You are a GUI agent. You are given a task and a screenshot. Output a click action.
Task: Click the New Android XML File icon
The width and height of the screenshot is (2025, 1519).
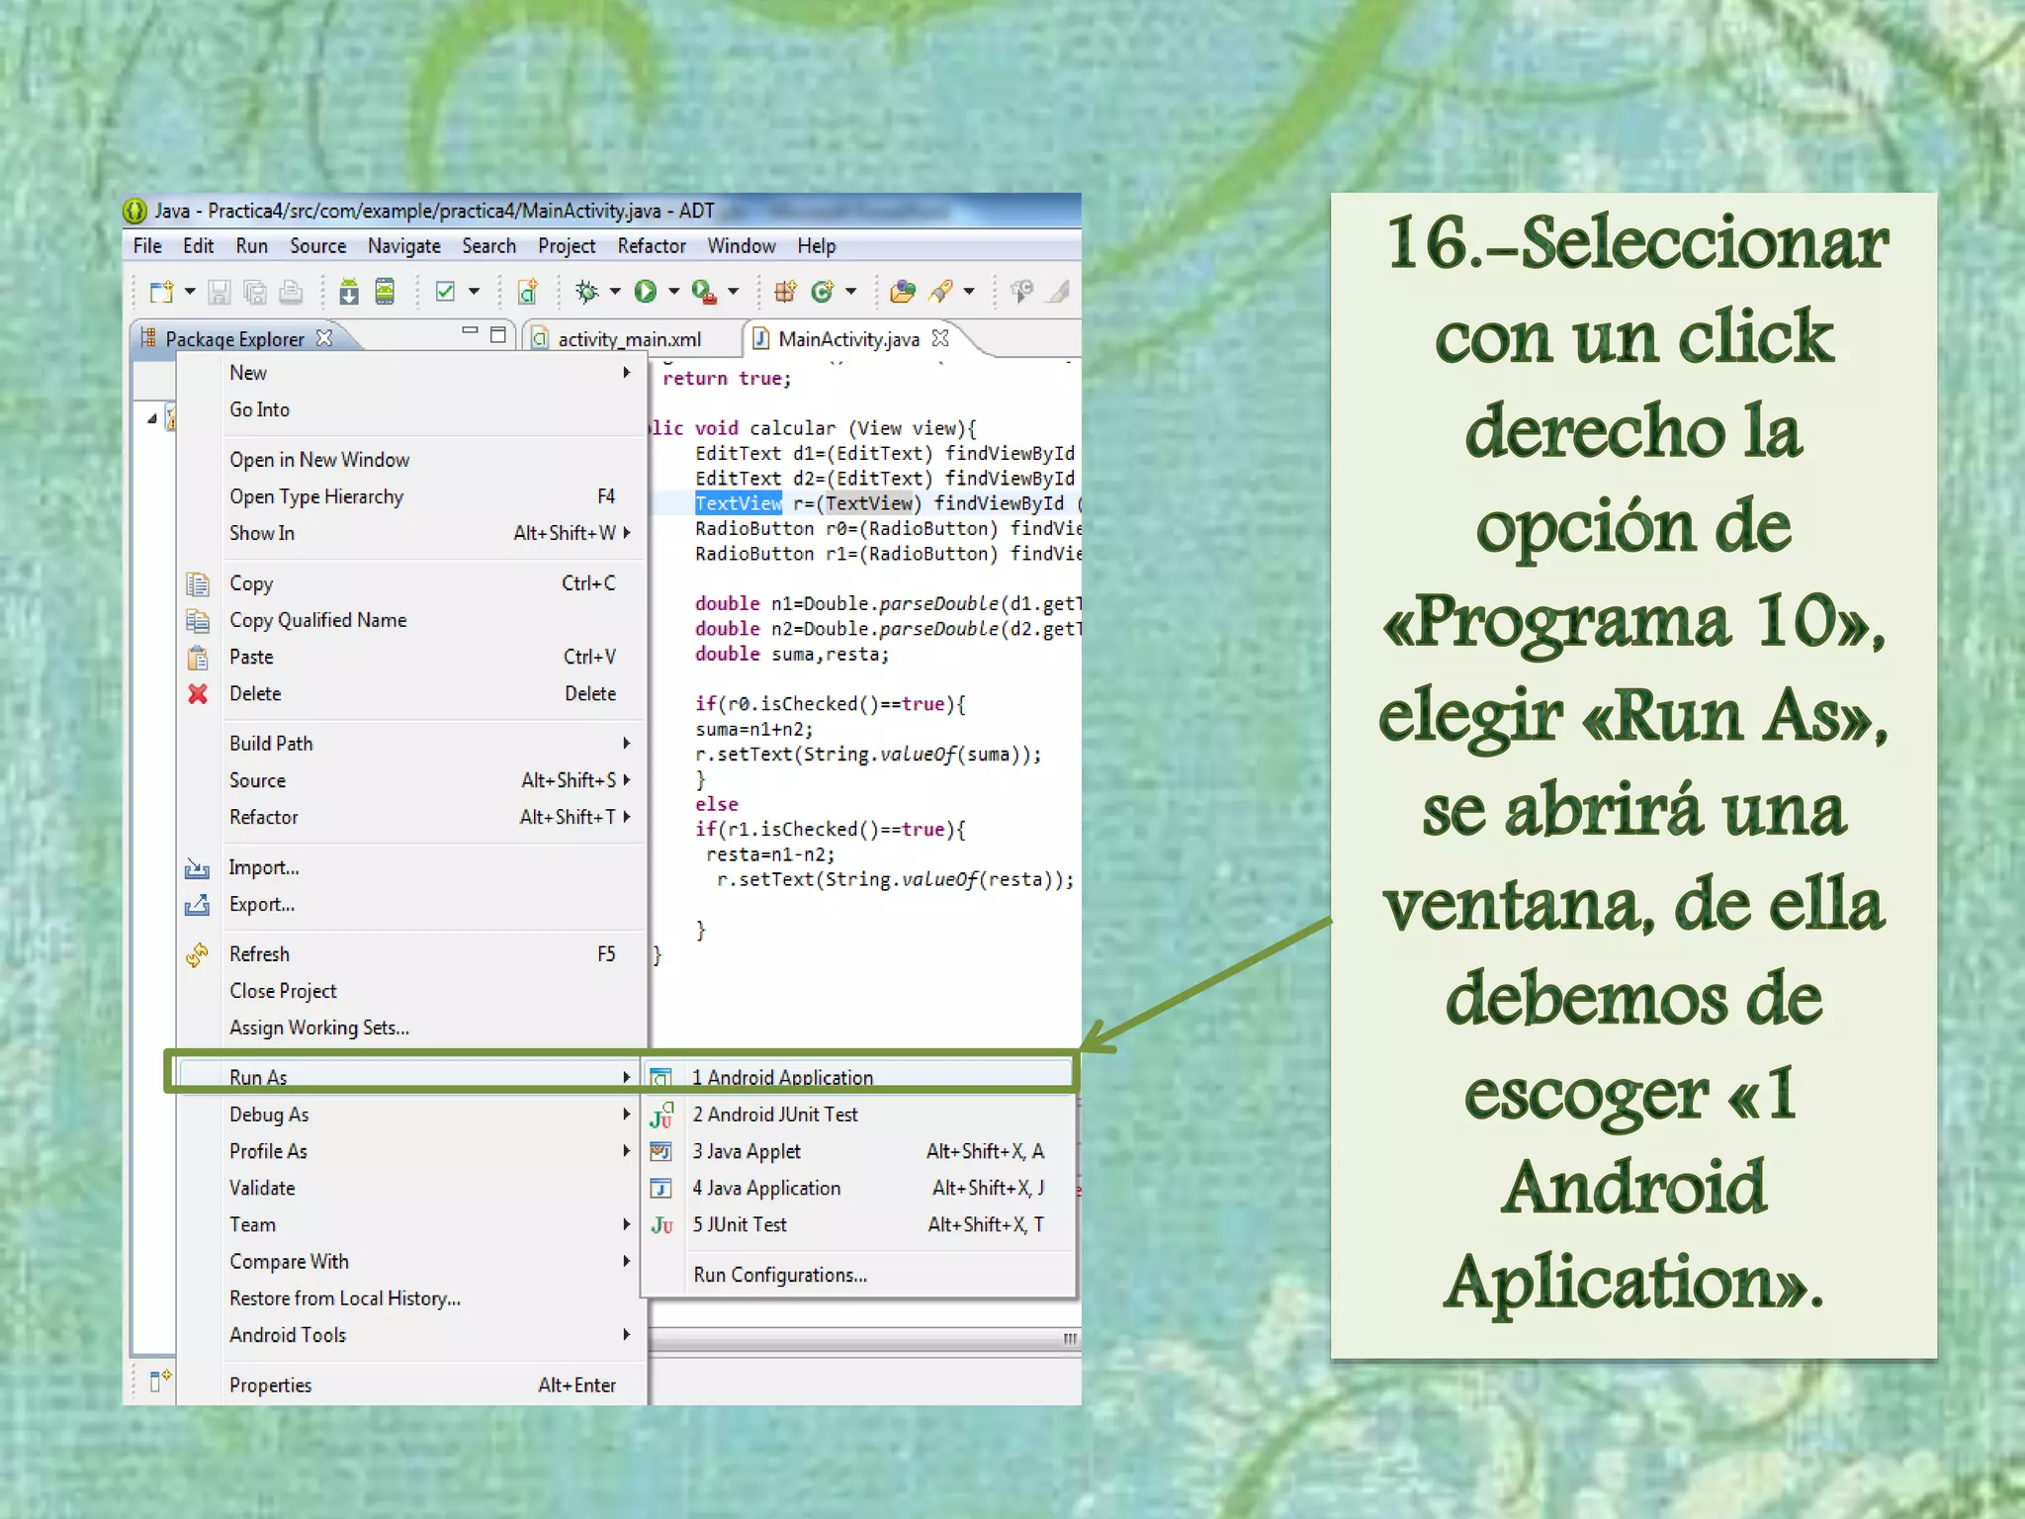[528, 292]
